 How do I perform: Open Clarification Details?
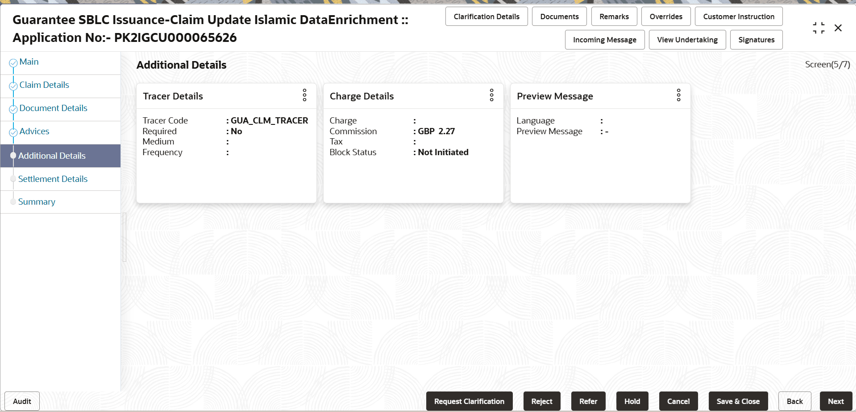click(x=486, y=16)
